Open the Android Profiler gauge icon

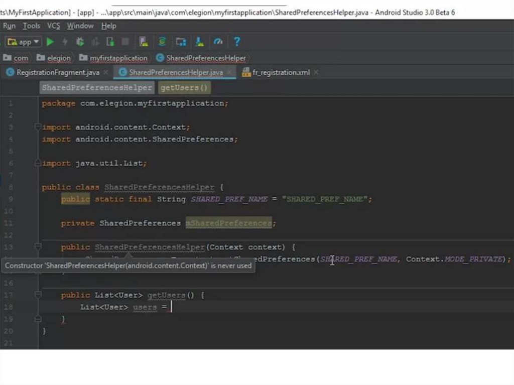pyautogui.click(x=218, y=42)
